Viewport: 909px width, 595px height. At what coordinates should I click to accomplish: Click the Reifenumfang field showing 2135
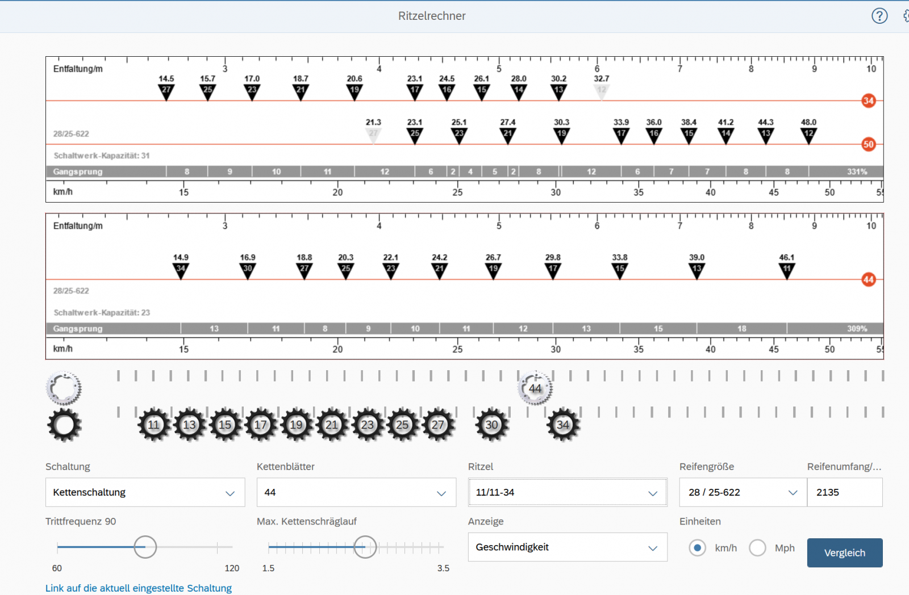(845, 492)
